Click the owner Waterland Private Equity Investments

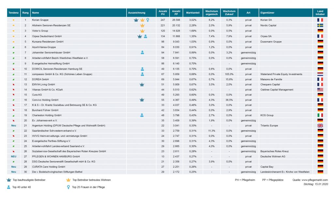281,74
